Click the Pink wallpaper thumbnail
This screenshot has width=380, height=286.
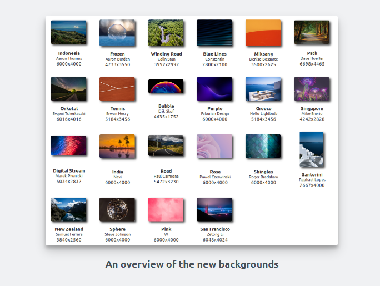click(166, 210)
